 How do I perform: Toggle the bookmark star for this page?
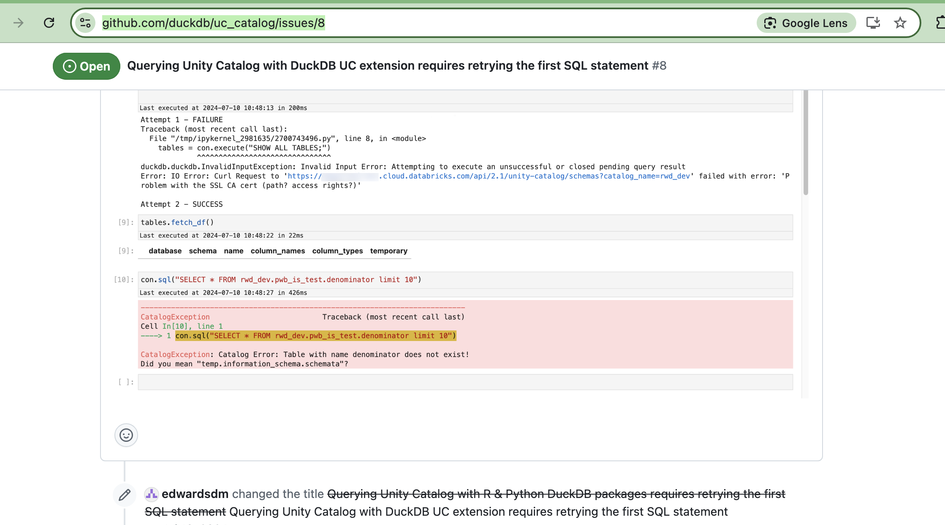tap(900, 23)
